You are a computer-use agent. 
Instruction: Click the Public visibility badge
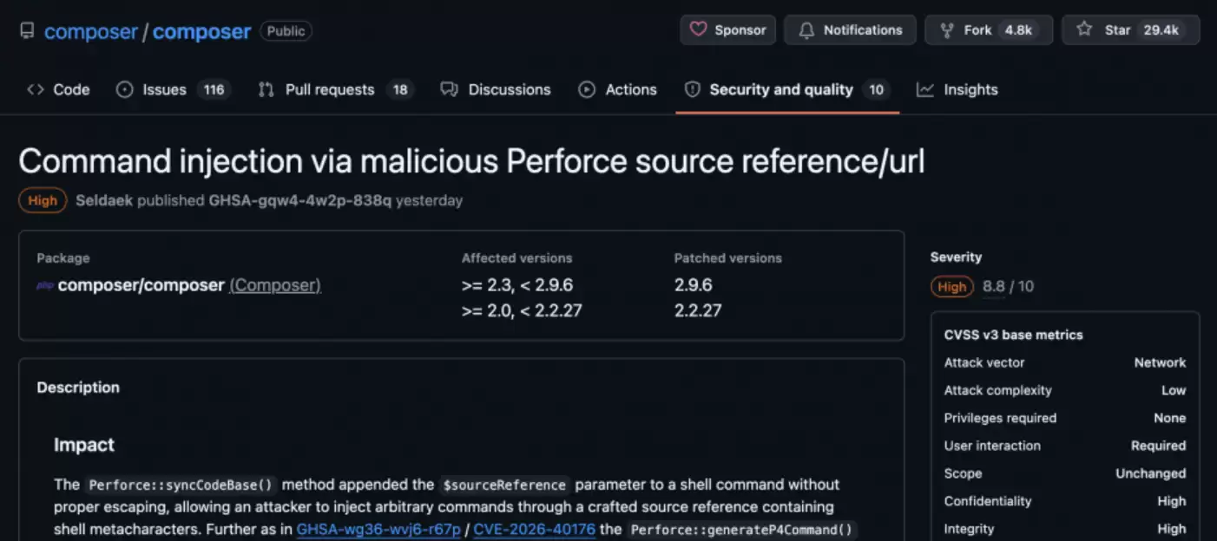coord(286,31)
